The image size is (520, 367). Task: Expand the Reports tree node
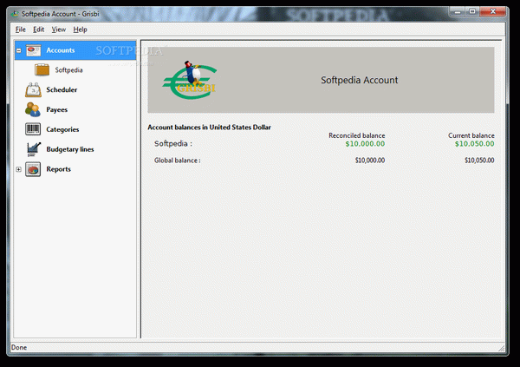click(19, 169)
